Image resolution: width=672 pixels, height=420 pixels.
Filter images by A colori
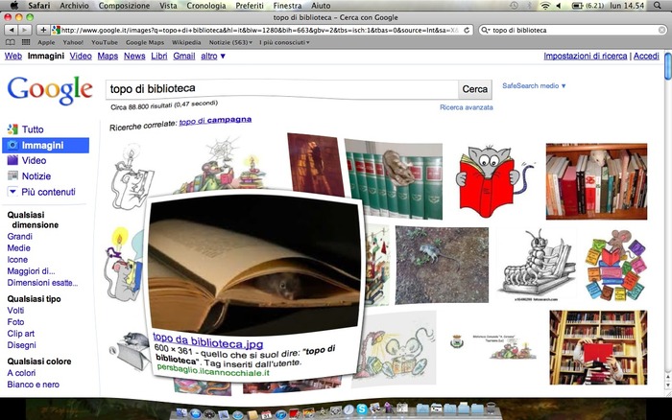[21, 373]
